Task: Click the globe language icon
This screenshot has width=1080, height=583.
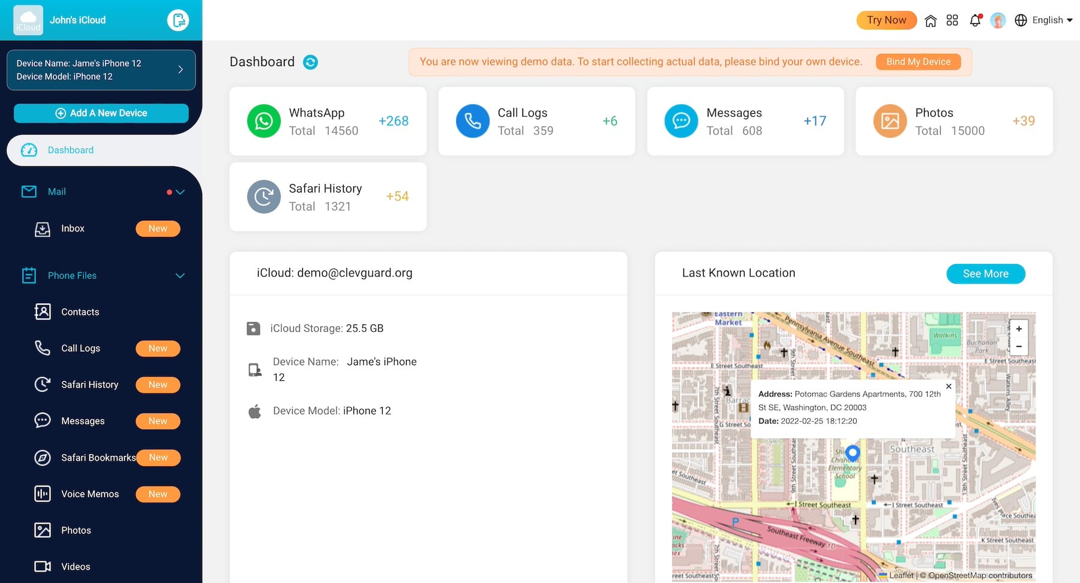Action: [1021, 20]
